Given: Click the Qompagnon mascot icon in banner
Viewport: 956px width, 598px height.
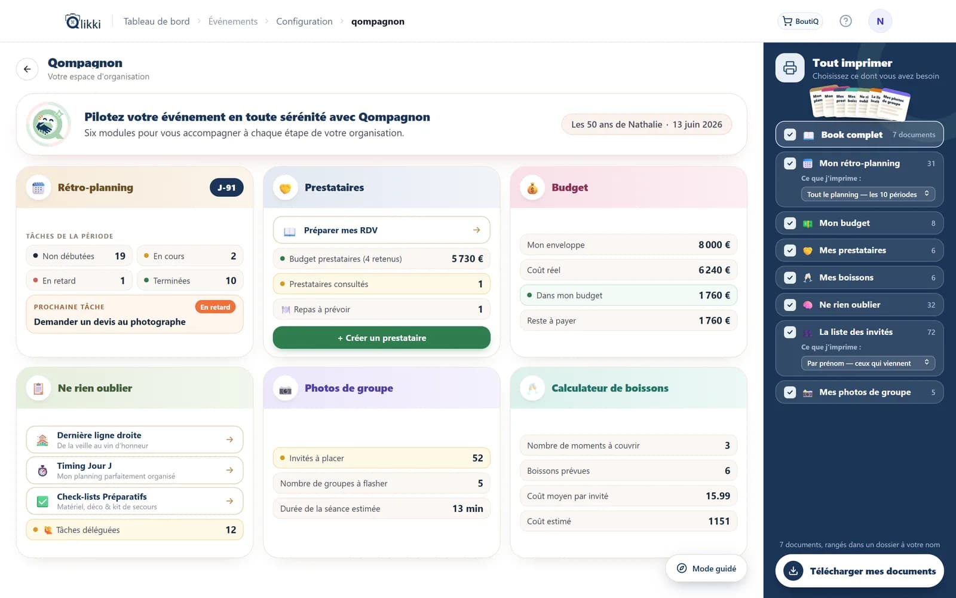Looking at the screenshot, I should click(x=48, y=124).
